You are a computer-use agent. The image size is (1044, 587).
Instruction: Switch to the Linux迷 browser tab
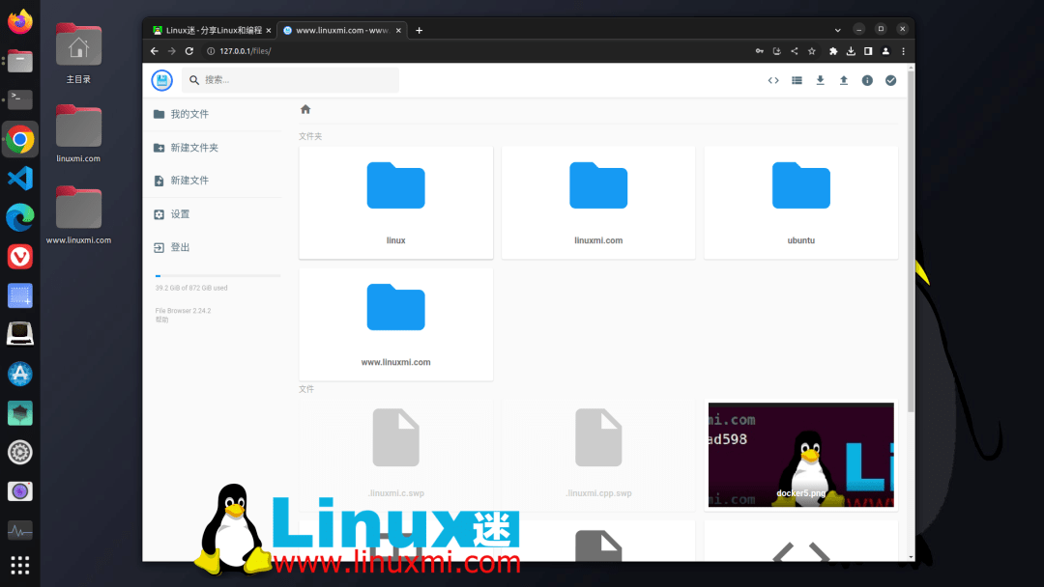[211, 31]
